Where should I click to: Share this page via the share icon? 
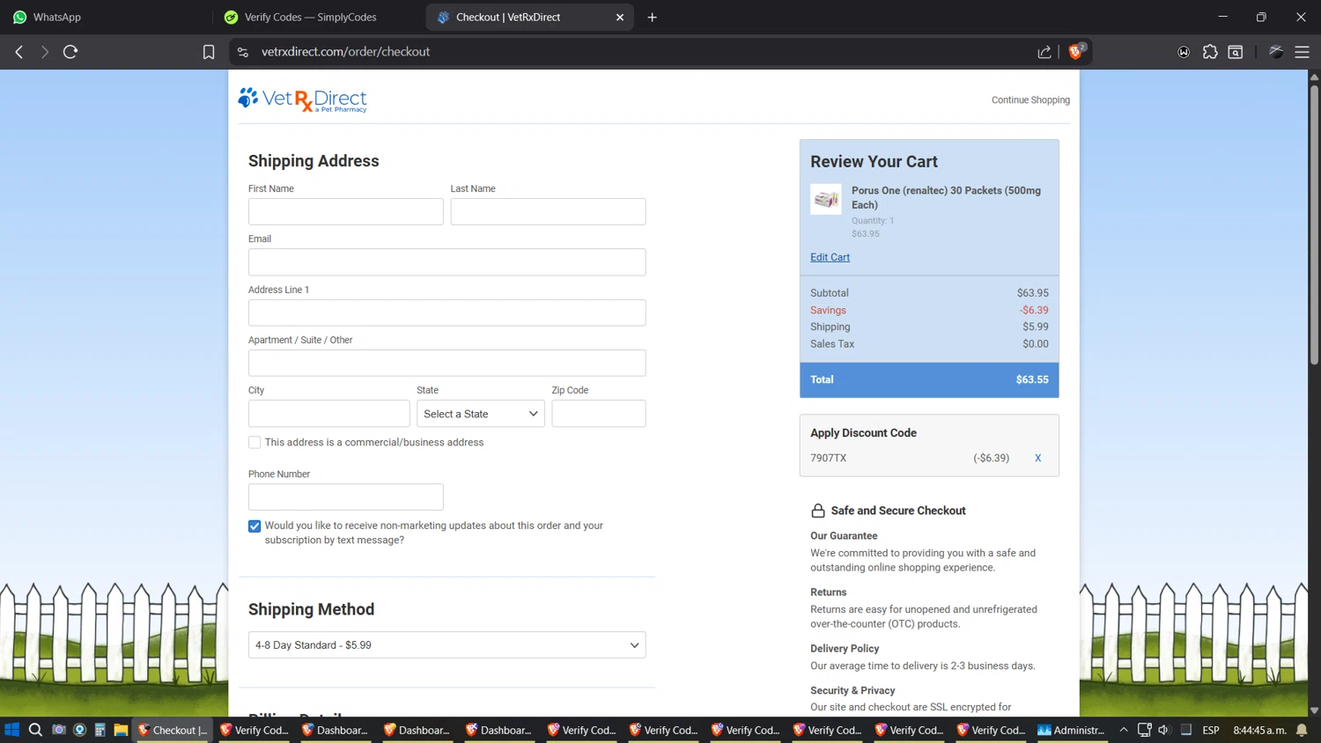[x=1044, y=52]
